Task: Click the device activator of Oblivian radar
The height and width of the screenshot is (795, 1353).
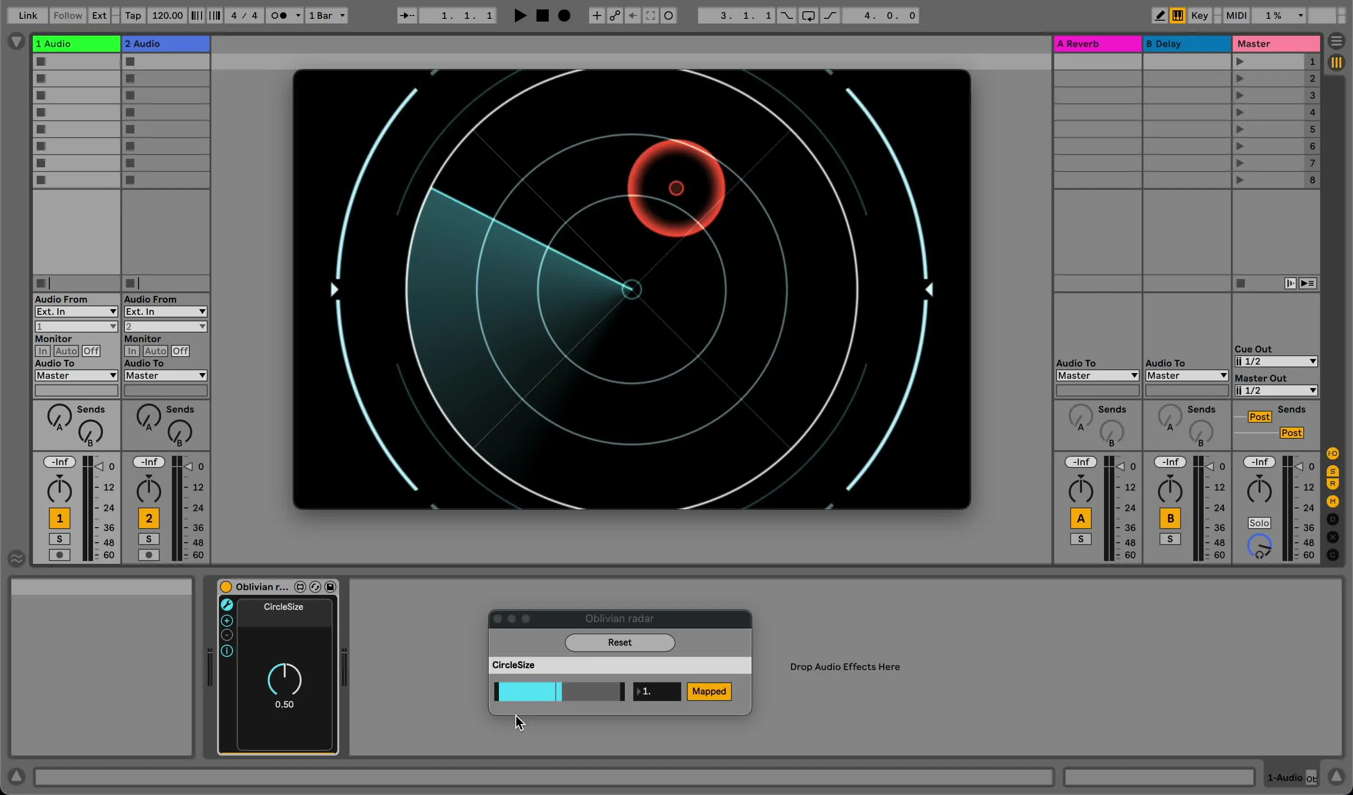Action: point(226,586)
